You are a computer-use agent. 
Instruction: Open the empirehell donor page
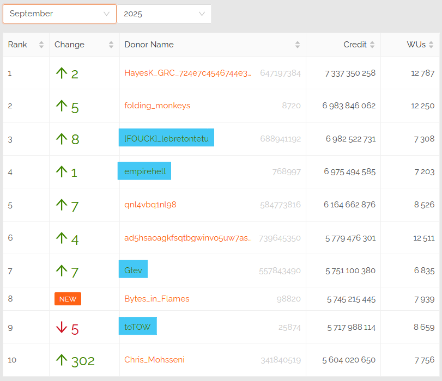(x=144, y=171)
